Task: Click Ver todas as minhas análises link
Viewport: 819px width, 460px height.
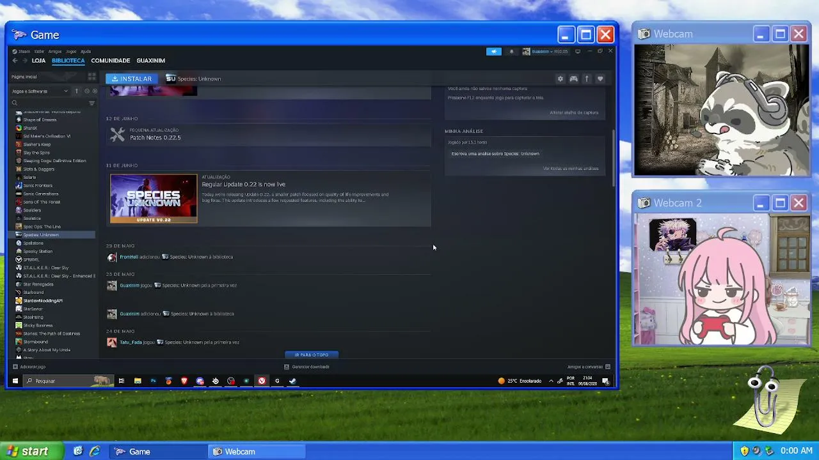Action: [571, 169]
